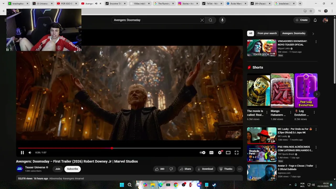Open options menu for the Avatar 3 trailer
336x189 pixels.
tap(316, 166)
